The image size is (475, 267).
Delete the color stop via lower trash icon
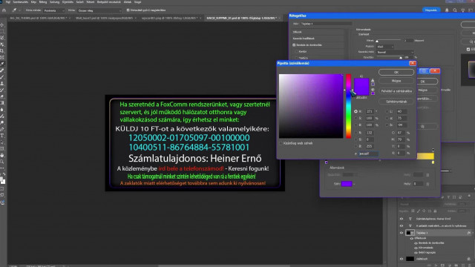point(427,184)
